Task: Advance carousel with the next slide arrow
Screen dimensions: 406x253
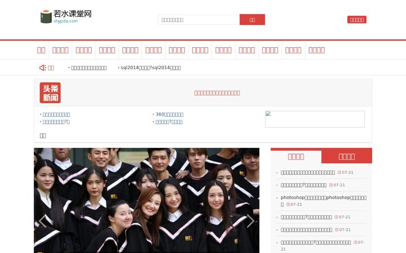Action: point(250,222)
